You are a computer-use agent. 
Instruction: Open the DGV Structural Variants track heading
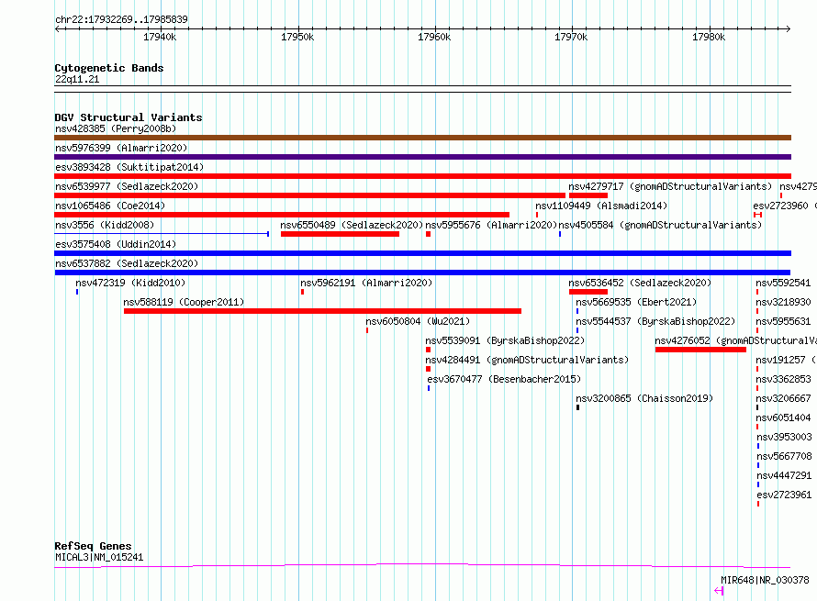129,117
